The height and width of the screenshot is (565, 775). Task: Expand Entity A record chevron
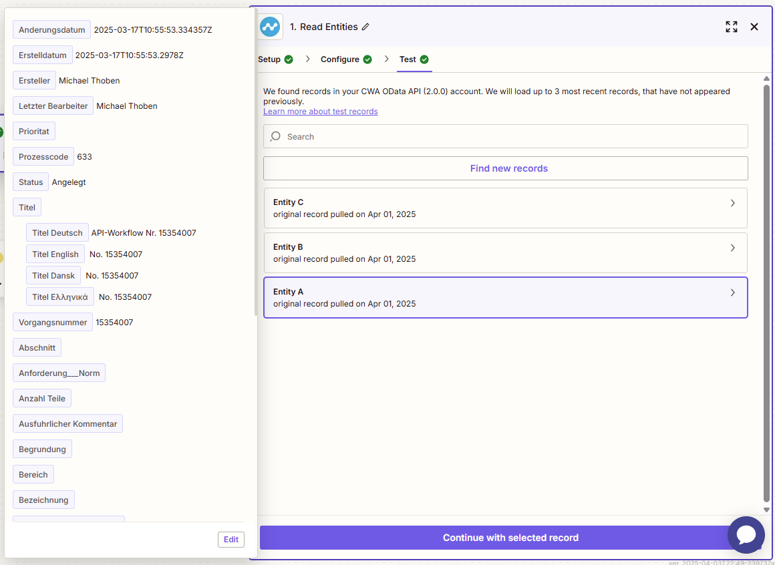733,293
